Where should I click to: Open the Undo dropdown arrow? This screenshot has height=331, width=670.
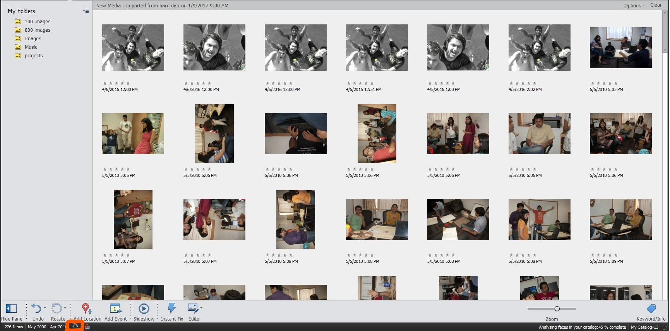(45, 308)
